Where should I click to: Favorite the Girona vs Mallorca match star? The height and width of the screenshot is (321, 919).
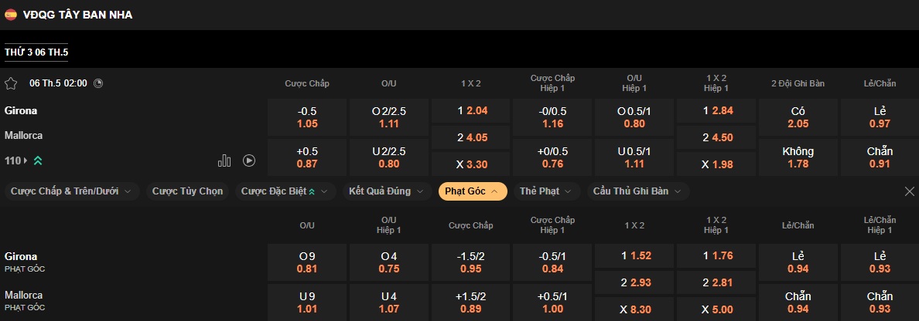(11, 83)
